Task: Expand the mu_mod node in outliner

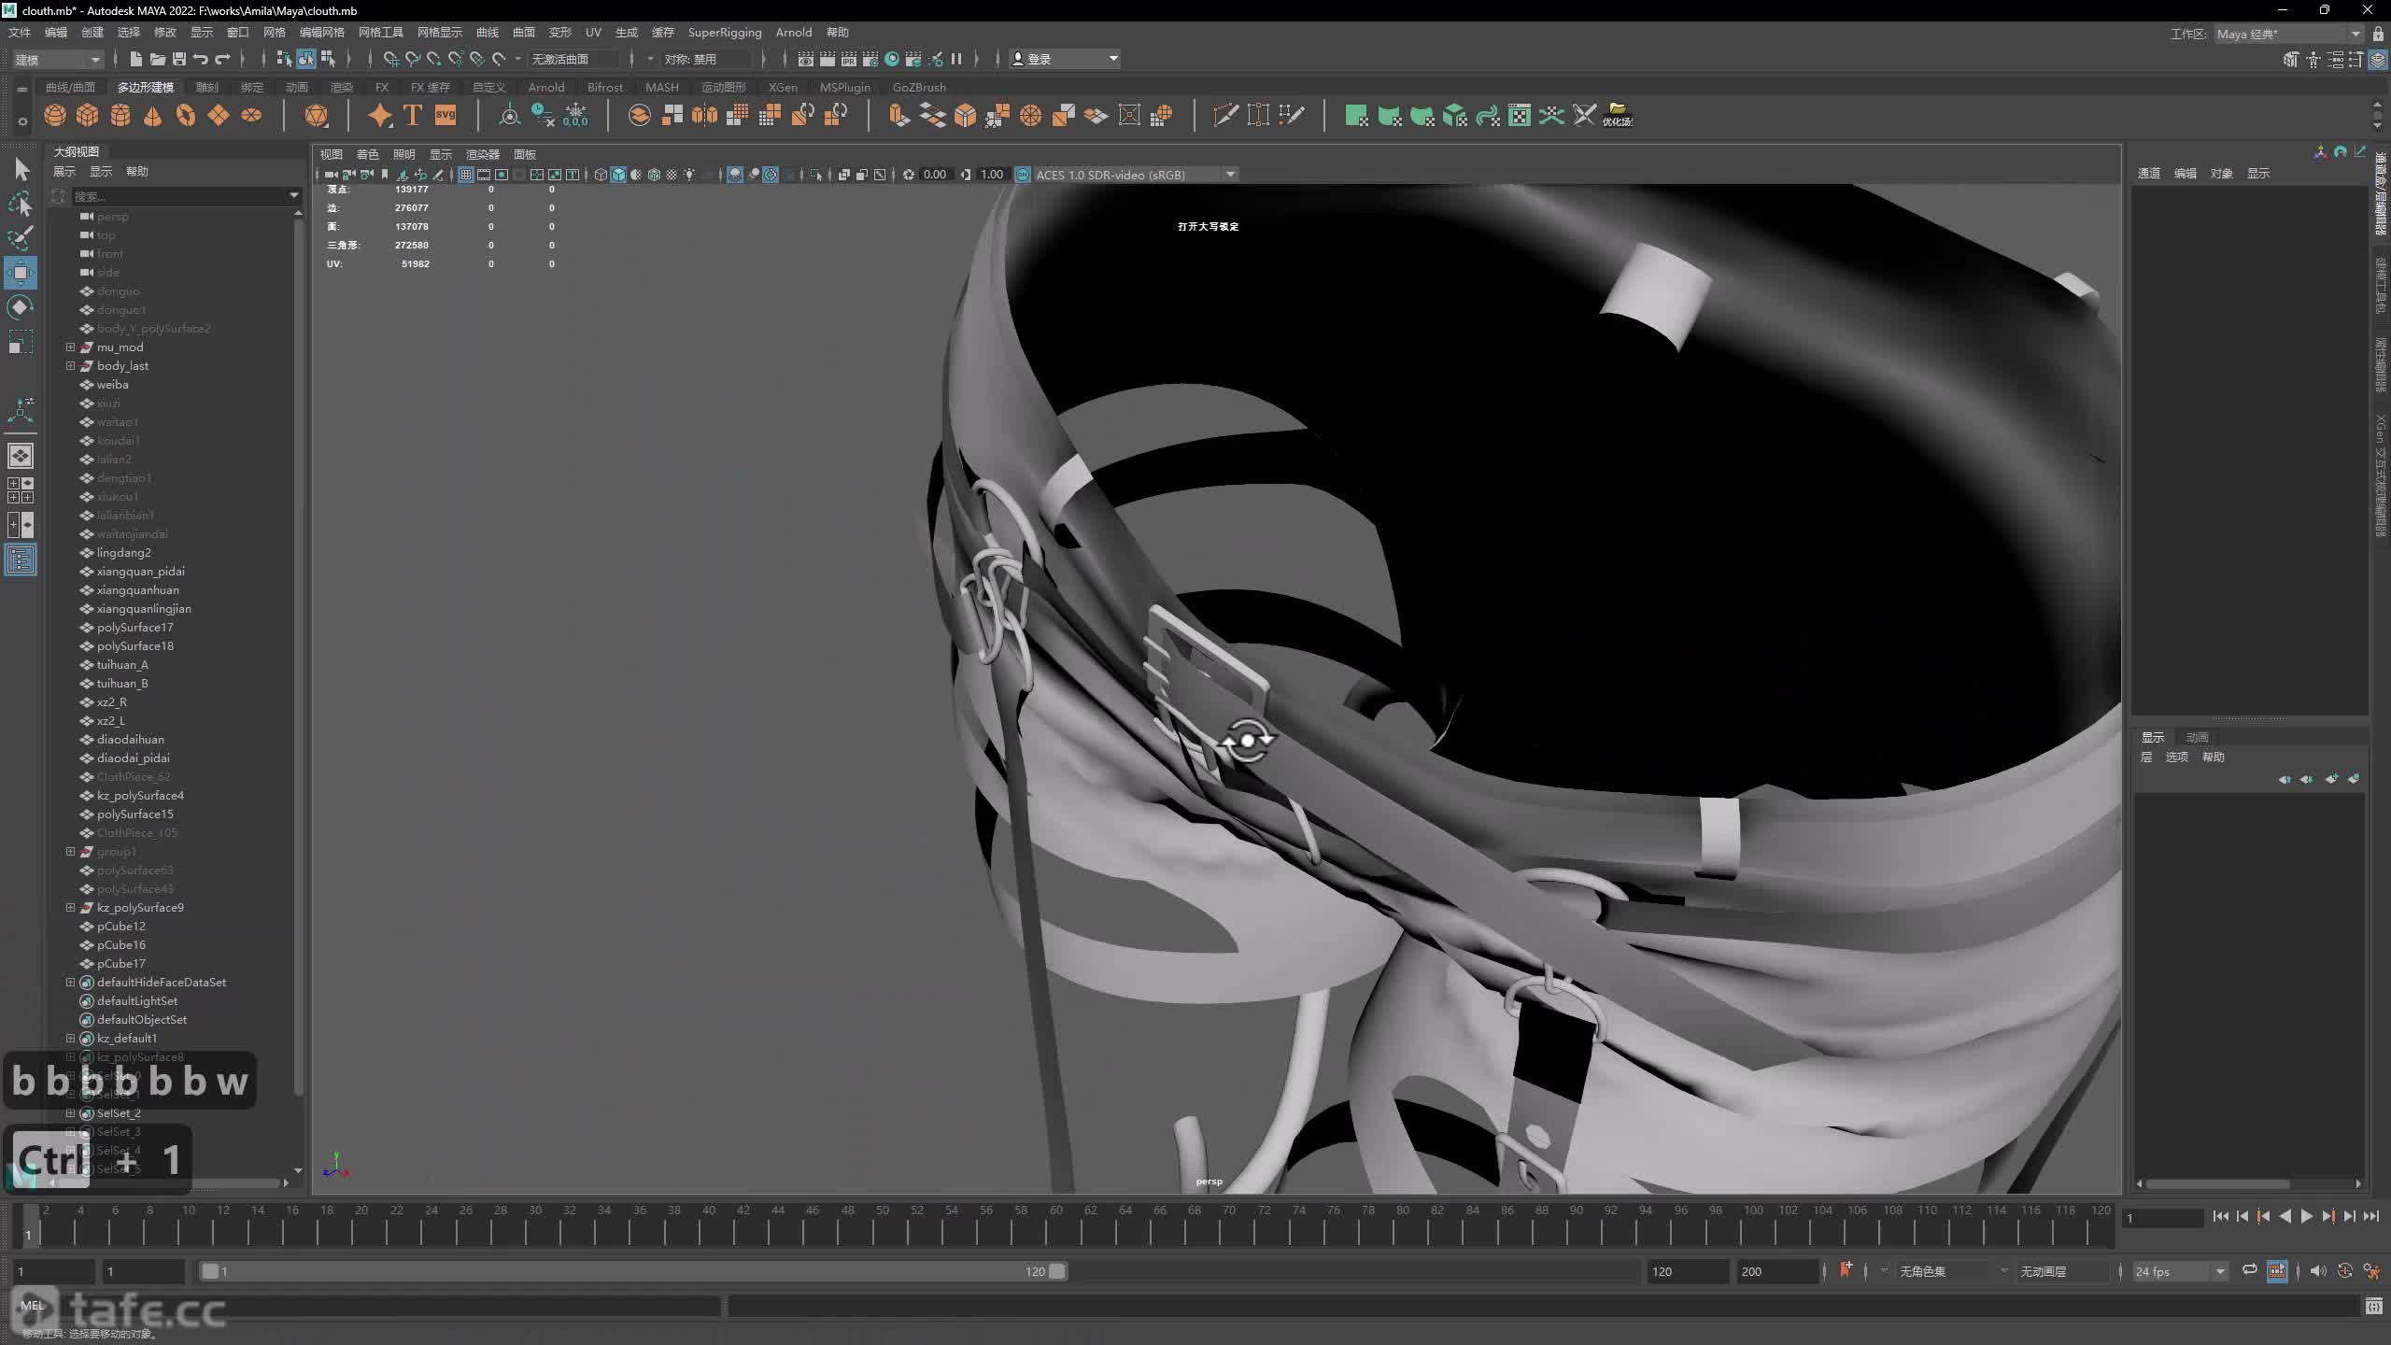Action: [70, 347]
